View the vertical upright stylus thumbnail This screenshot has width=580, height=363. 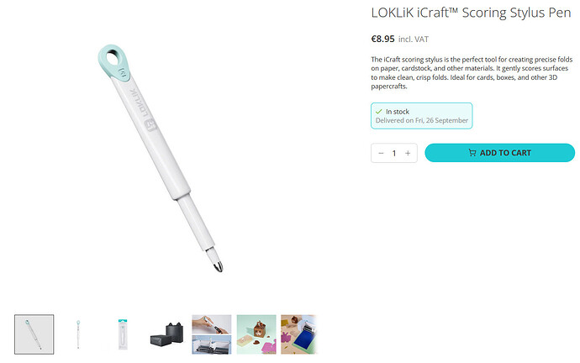(78, 334)
